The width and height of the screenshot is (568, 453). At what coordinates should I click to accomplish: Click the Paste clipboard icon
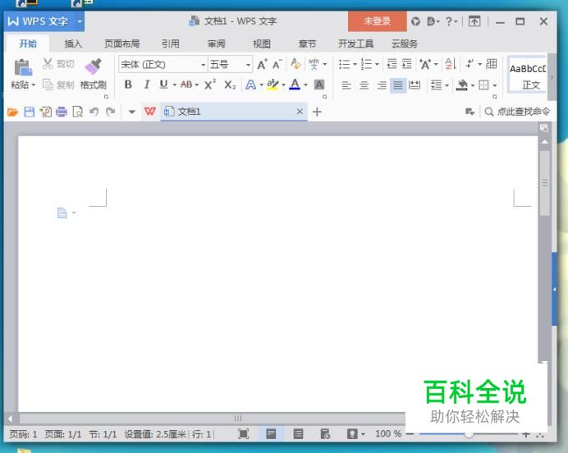tap(22, 67)
